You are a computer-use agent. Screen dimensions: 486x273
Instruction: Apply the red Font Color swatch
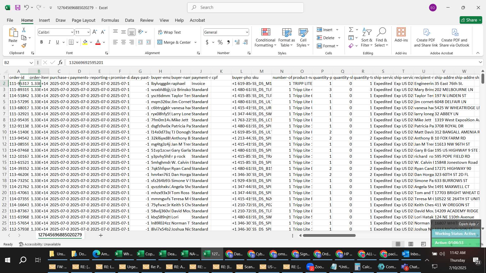coord(98,42)
